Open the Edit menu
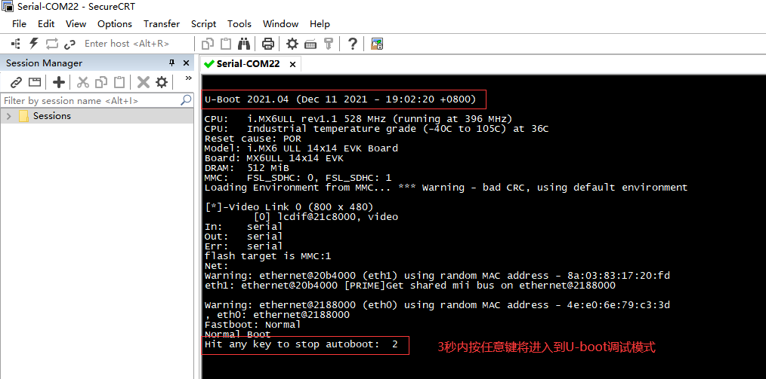 pyautogui.click(x=46, y=24)
